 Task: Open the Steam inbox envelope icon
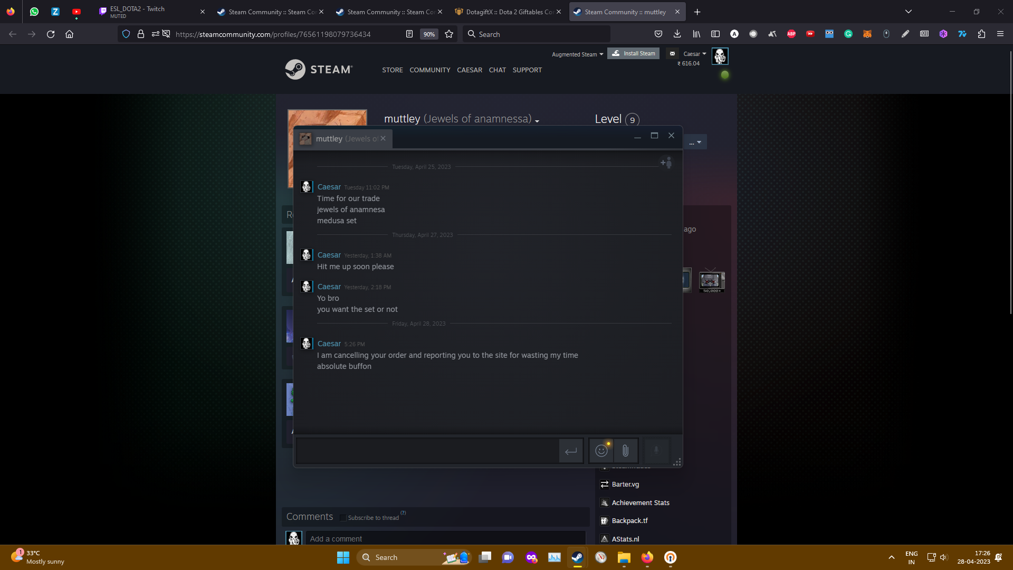pyautogui.click(x=672, y=53)
